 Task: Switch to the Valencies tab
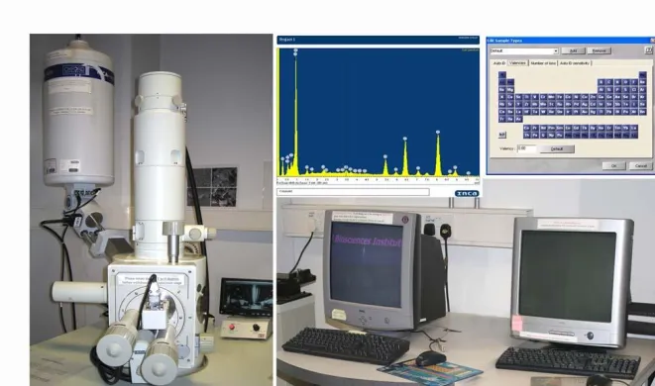point(517,62)
